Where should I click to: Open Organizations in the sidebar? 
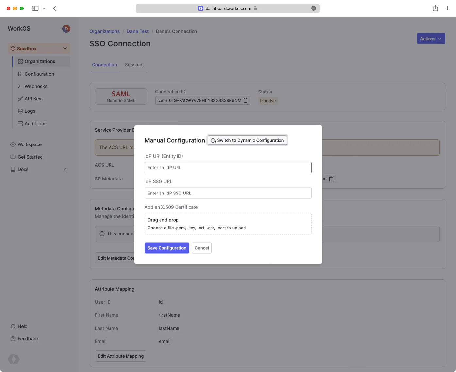click(42, 61)
